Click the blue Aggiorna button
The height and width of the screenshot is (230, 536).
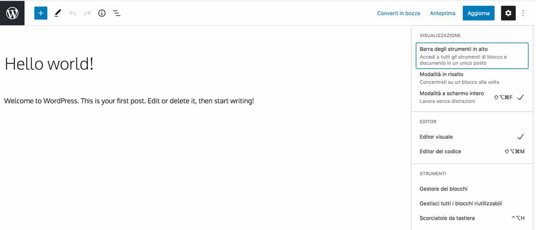(478, 13)
